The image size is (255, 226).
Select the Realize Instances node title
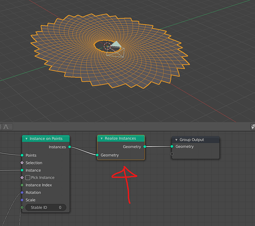(120, 138)
